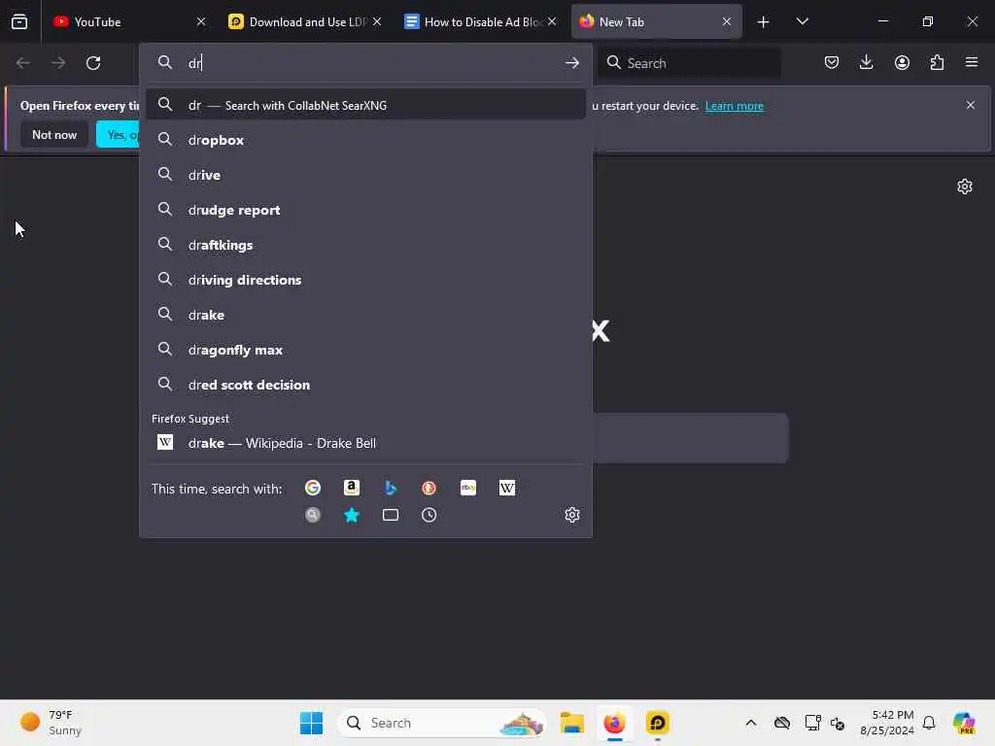The width and height of the screenshot is (995, 746).
Task: Search this time with eBay icon
Action: click(x=468, y=488)
